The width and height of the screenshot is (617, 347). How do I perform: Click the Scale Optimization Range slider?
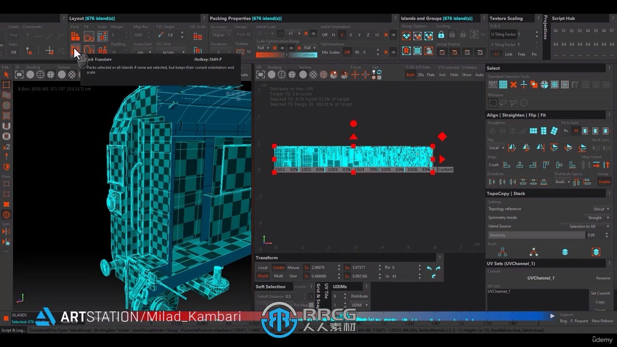coord(286,55)
